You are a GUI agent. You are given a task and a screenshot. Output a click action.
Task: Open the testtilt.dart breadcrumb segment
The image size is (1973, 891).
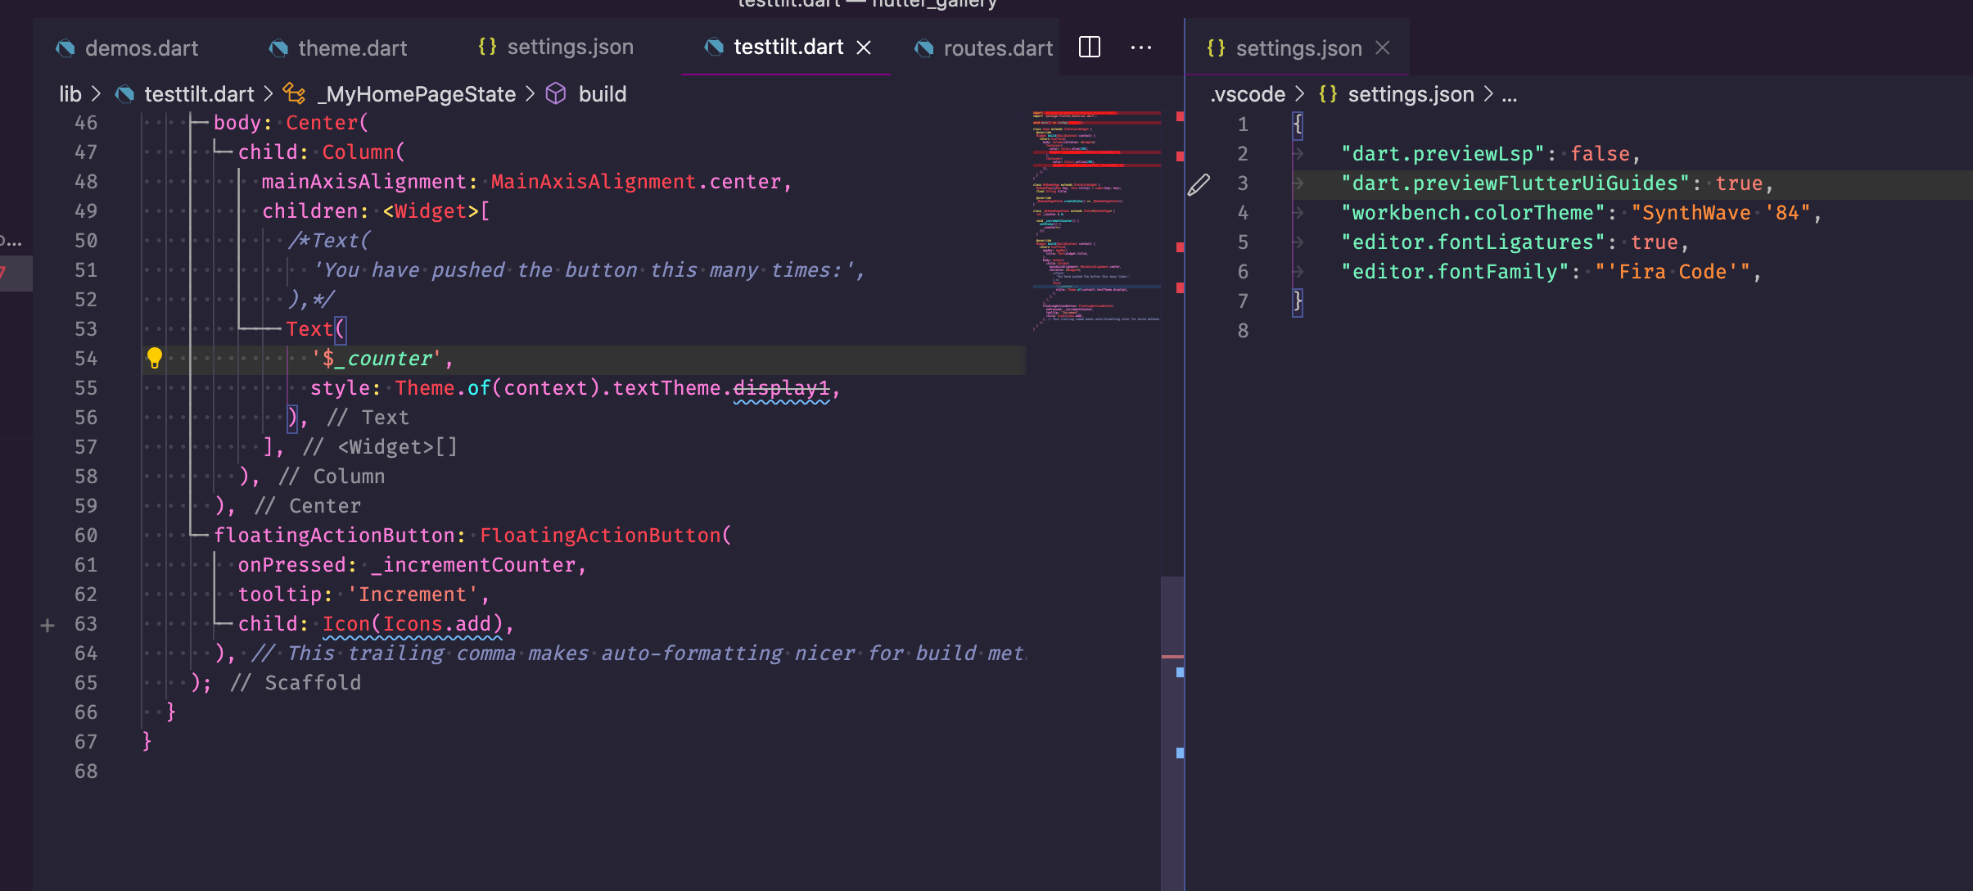pyautogui.click(x=199, y=94)
